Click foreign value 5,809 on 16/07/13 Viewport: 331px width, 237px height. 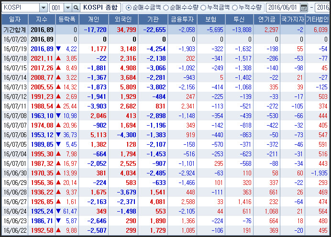point(128,87)
